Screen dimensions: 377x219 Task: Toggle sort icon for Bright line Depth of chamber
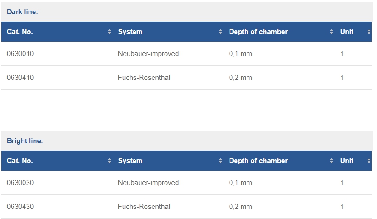pos(331,161)
